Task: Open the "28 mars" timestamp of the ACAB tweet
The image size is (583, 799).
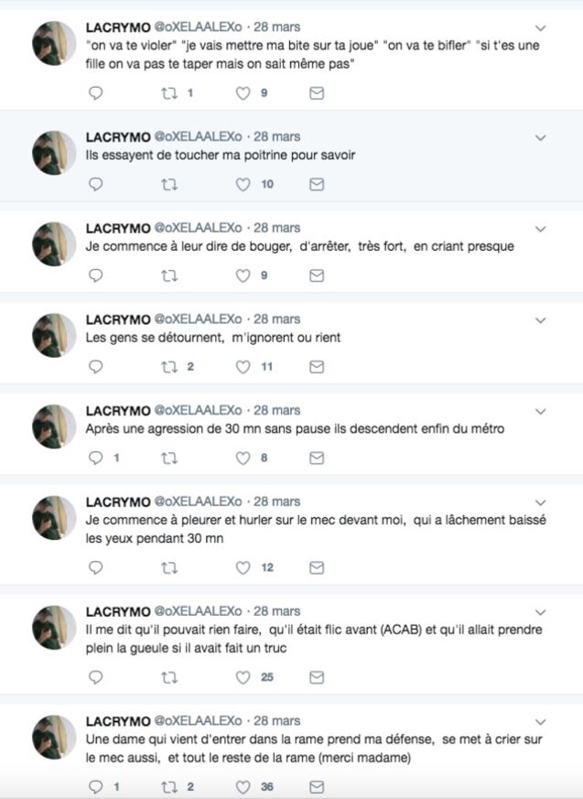Action: 276,611
